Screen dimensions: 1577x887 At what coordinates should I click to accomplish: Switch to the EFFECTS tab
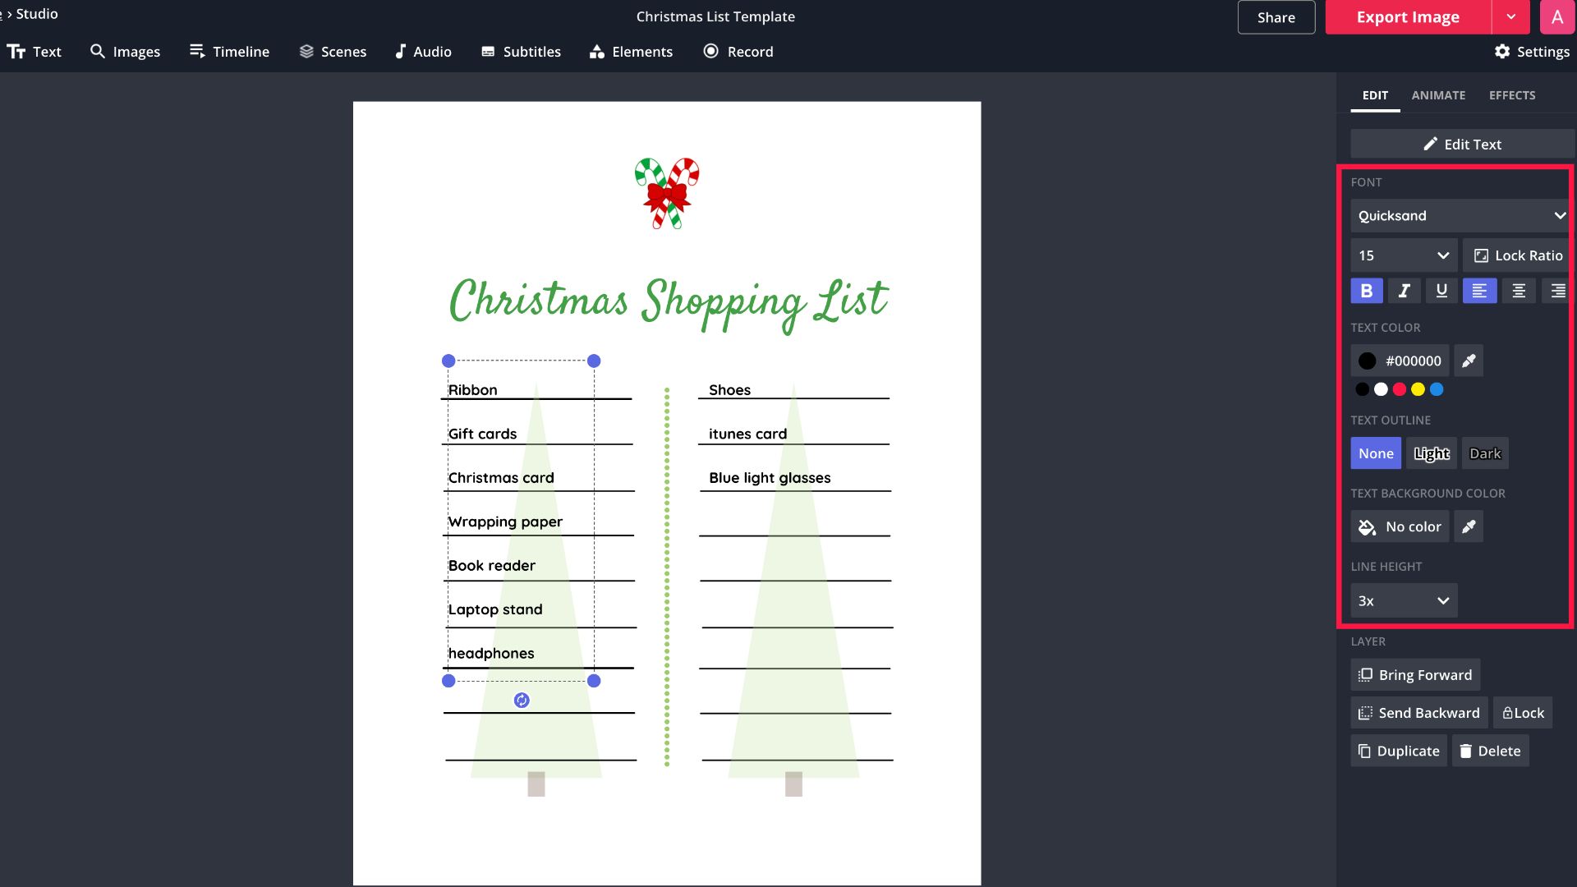point(1511,94)
